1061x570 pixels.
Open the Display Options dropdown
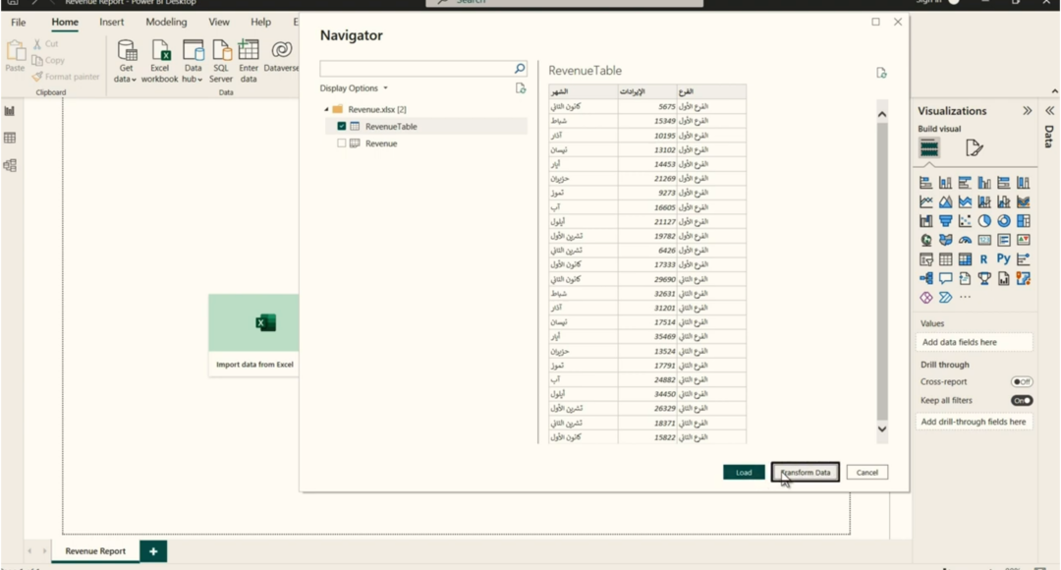click(x=354, y=88)
